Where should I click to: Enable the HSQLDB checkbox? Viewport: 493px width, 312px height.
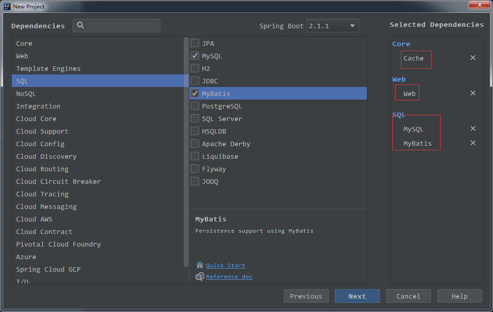coord(195,131)
